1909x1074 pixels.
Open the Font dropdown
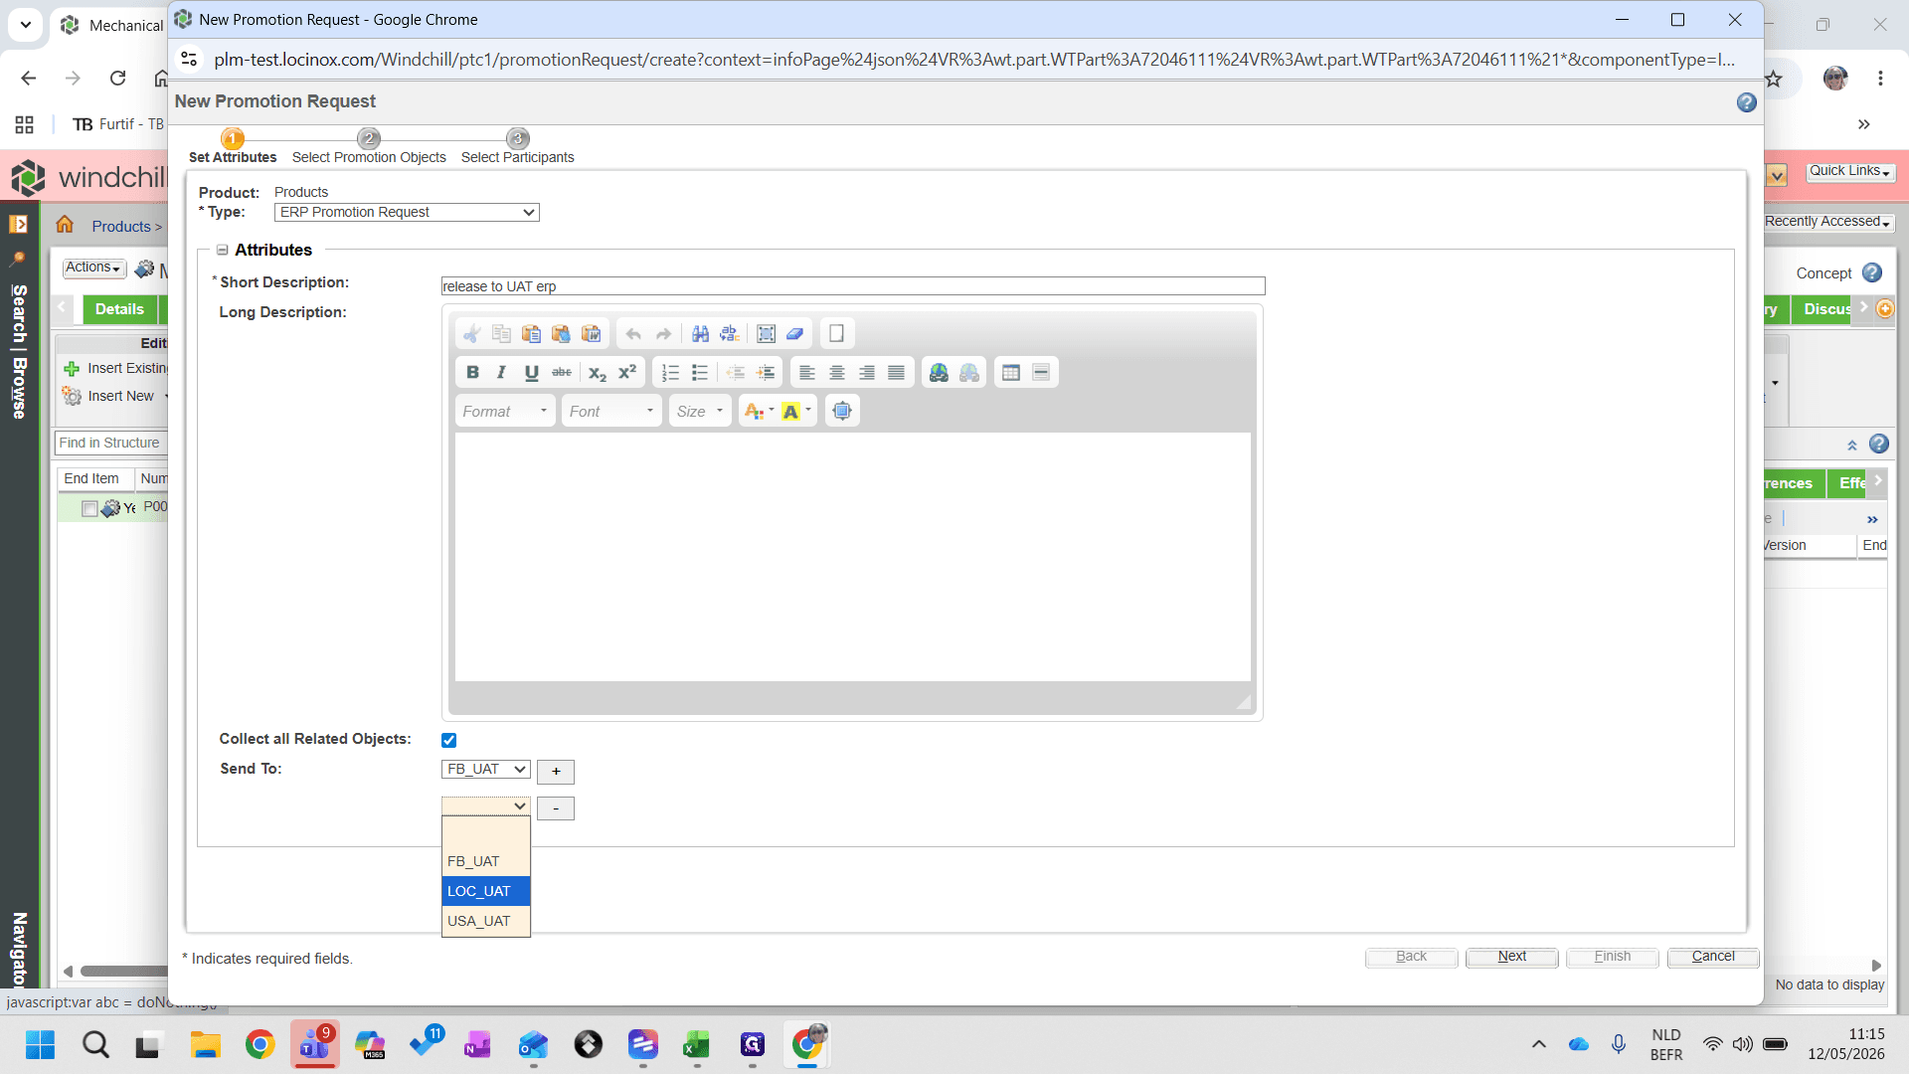click(x=611, y=412)
